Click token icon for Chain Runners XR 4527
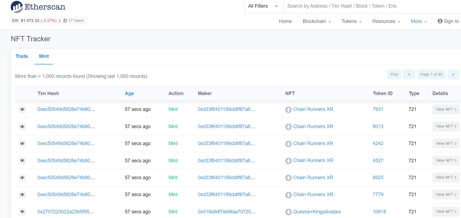Image resolution: width=461 pixels, height=218 pixels. click(288, 161)
